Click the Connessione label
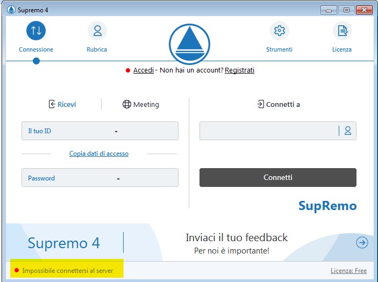 click(36, 49)
